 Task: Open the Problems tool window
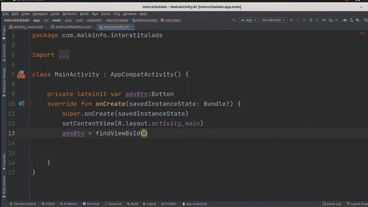(x=68, y=204)
